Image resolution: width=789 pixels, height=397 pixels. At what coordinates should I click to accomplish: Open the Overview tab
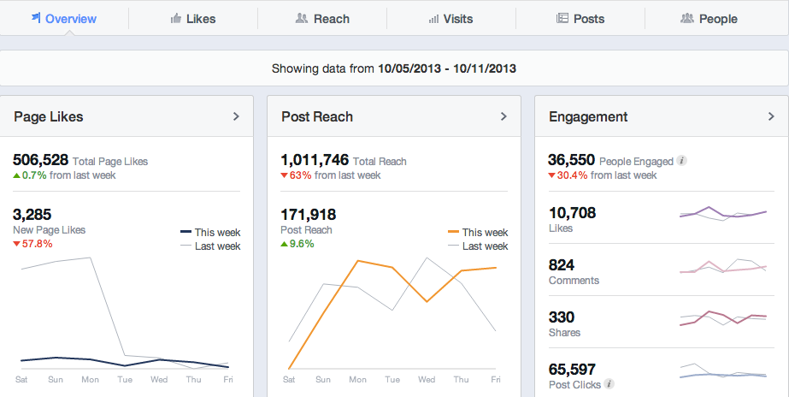(64, 19)
